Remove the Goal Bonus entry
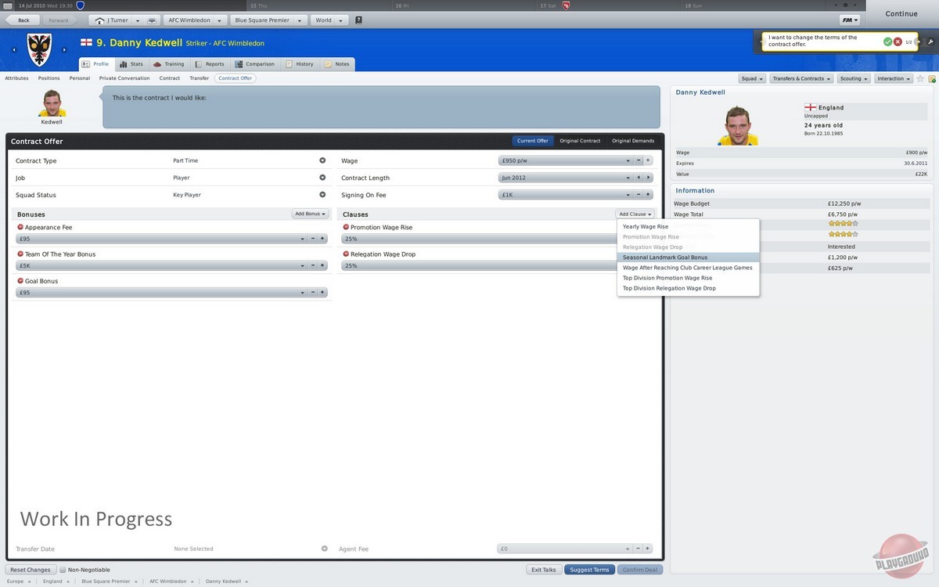Screen dimensions: 939x587 coord(20,281)
